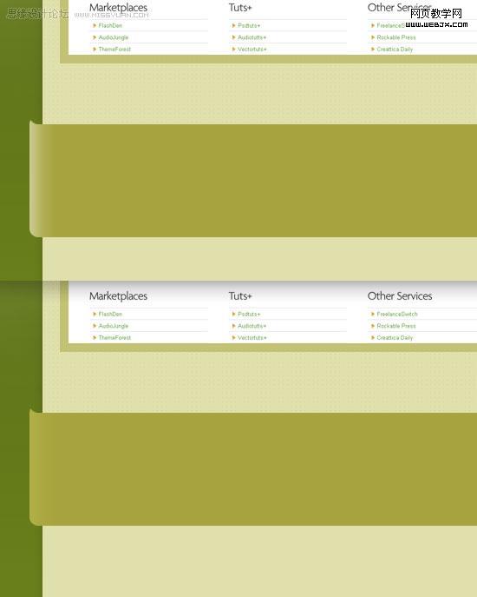This screenshot has width=477, height=597.
Task: Click arrow bullet beside lower ThemeForest
Action: pos(95,338)
